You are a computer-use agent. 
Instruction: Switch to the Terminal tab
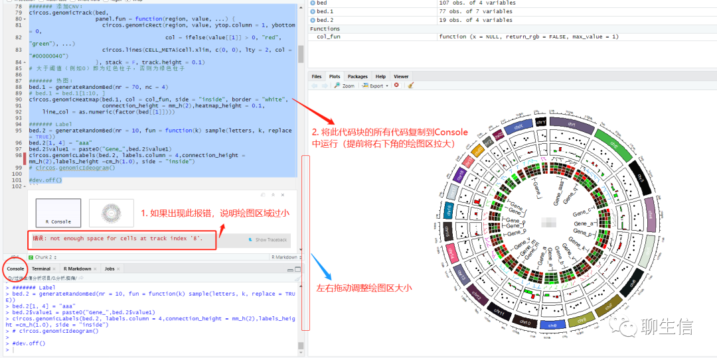pos(40,269)
